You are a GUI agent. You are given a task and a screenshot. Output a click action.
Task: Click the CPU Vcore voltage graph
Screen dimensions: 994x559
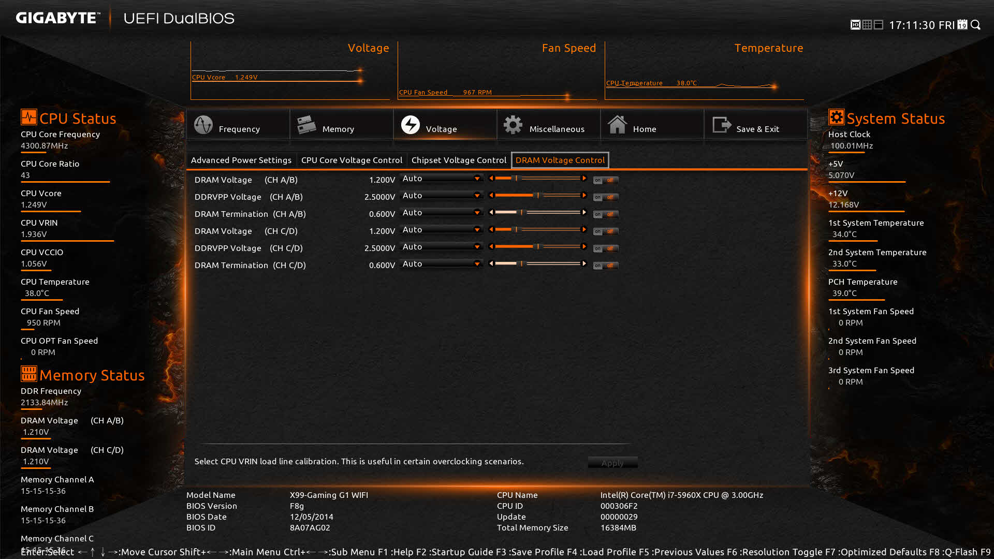click(x=290, y=71)
